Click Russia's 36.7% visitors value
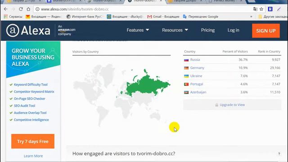The width and height of the screenshot is (288, 162). [x=243, y=59]
